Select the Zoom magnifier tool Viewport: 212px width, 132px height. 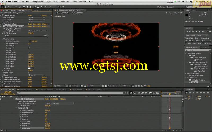coord(9,7)
